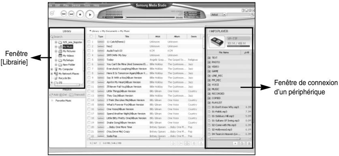Sort tracks by the Artist column header

pyautogui.click(x=158, y=37)
